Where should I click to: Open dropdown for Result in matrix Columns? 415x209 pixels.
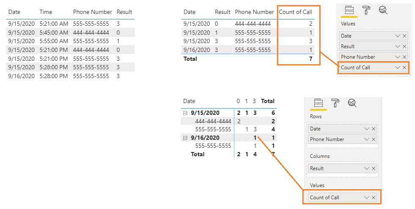coord(367,168)
